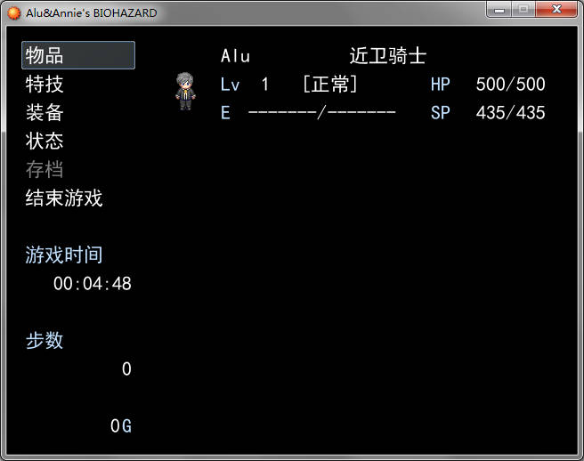
Task: Click the E experience dashes bar
Action: click(x=321, y=112)
